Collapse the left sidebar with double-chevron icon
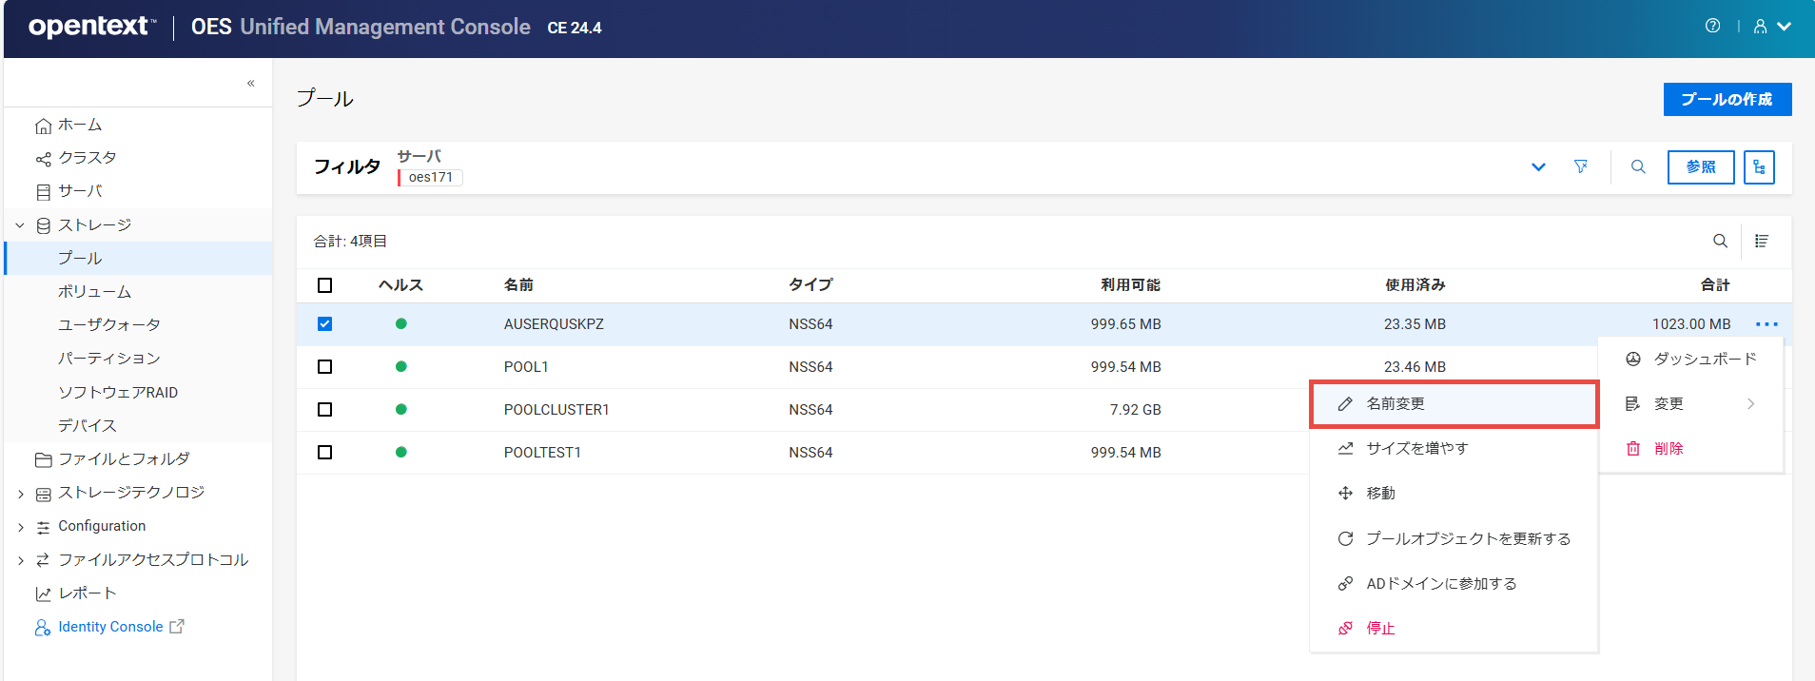 pyautogui.click(x=251, y=84)
